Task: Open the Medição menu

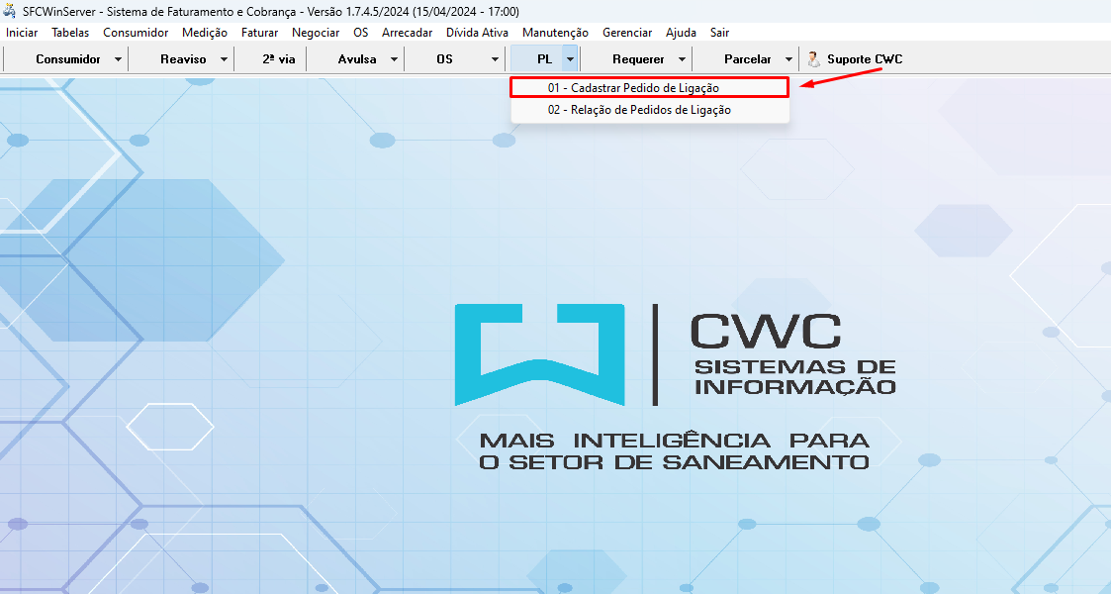Action: (x=205, y=33)
